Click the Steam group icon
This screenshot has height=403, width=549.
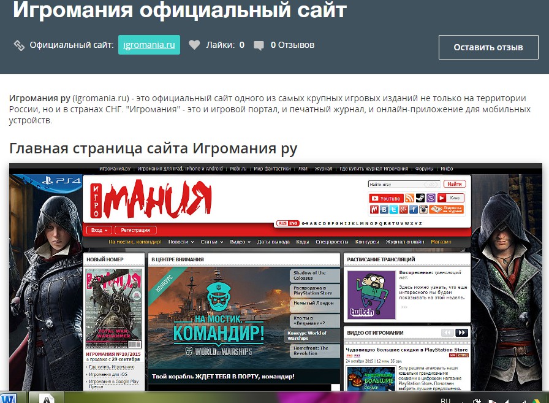pos(420,198)
